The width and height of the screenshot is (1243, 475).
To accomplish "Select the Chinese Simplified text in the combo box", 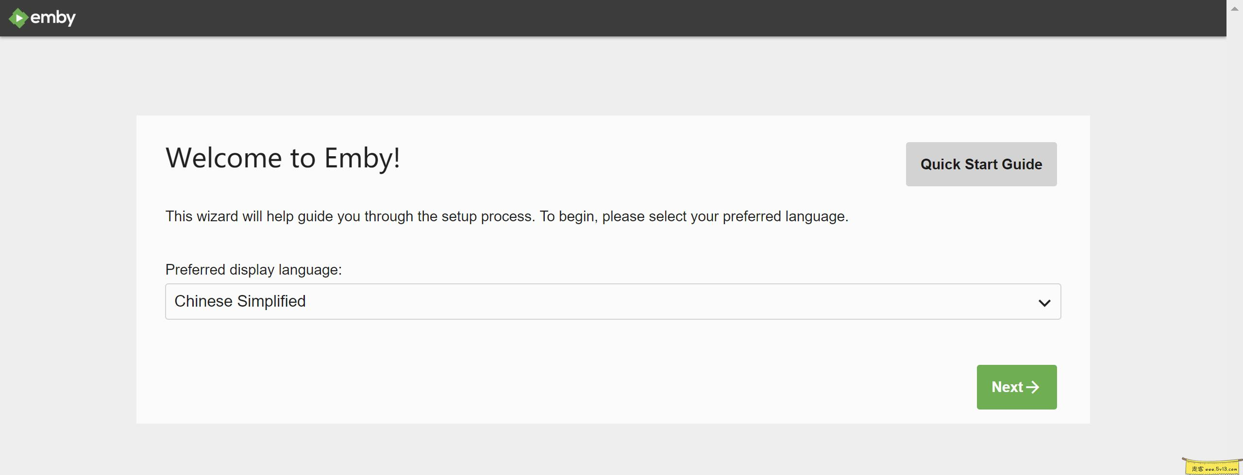I will click(x=240, y=301).
